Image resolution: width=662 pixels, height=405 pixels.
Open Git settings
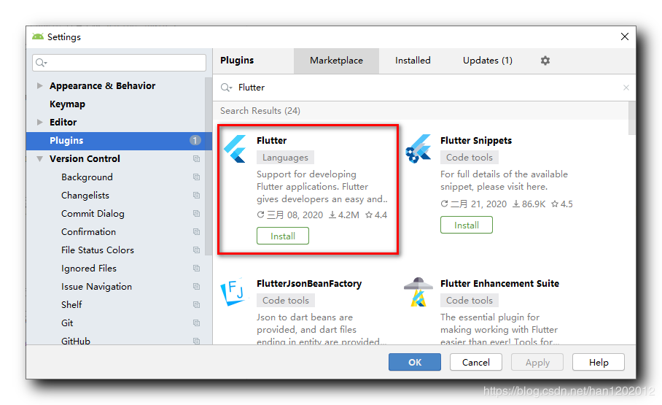click(67, 323)
